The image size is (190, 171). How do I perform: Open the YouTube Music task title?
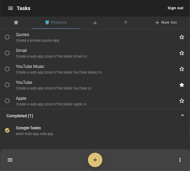tap(30, 66)
